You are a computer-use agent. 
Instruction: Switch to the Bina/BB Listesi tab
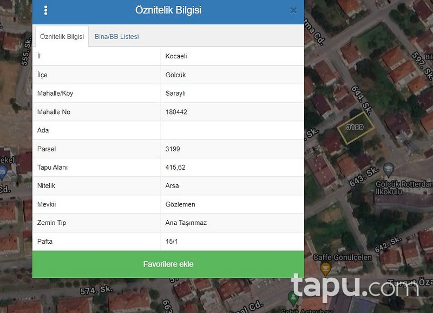116,36
